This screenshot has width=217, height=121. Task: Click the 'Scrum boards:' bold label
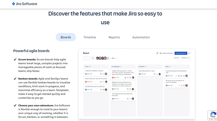pyautogui.click(x=27, y=59)
